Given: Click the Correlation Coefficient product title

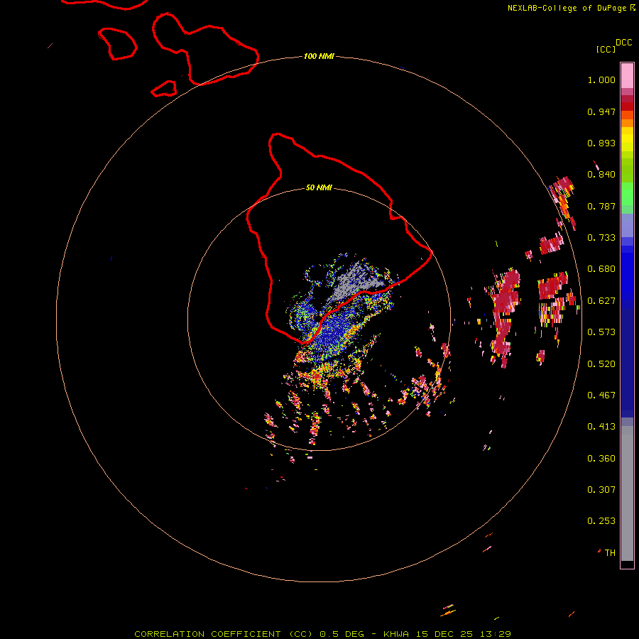Looking at the screenshot, I should pyautogui.click(x=224, y=634).
